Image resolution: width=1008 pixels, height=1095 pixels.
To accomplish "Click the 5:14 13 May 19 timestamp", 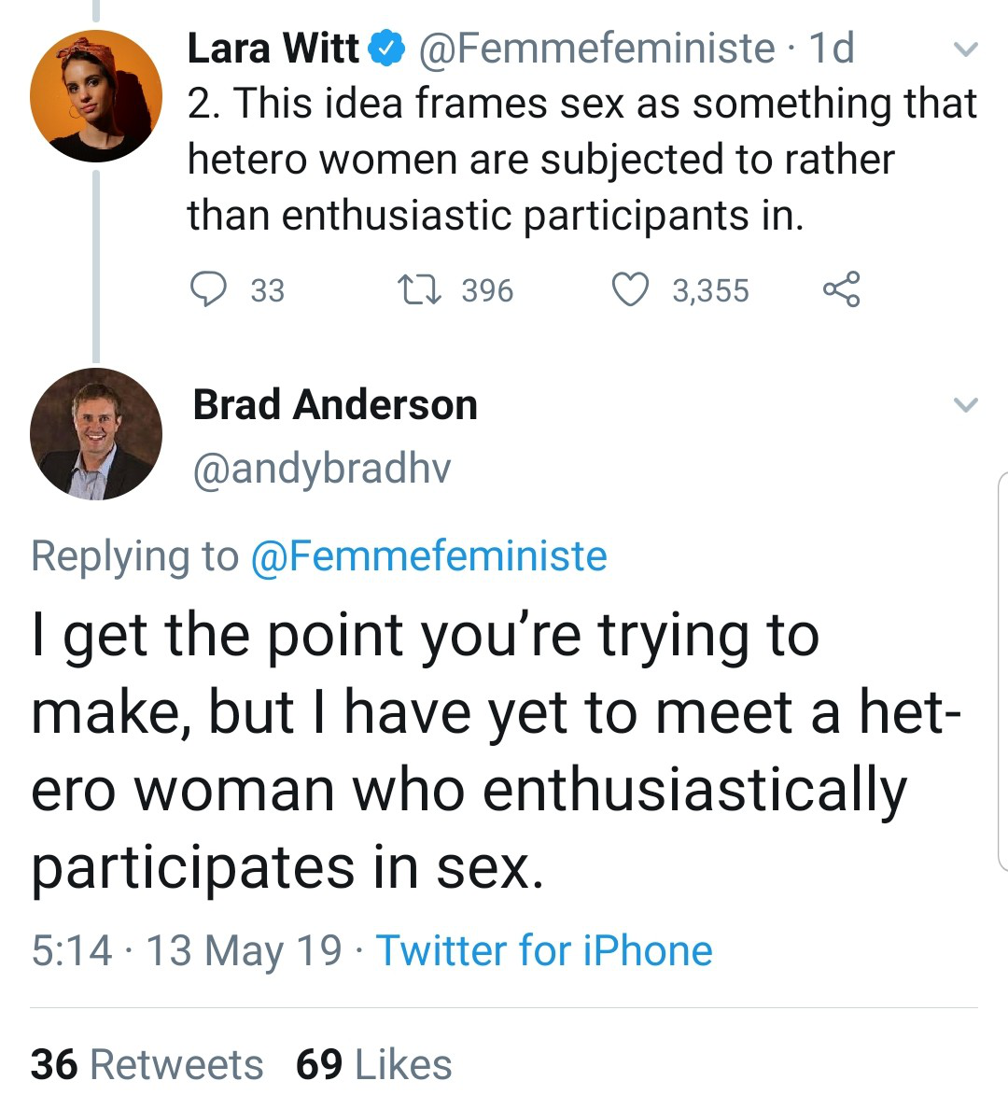I will [187, 951].
